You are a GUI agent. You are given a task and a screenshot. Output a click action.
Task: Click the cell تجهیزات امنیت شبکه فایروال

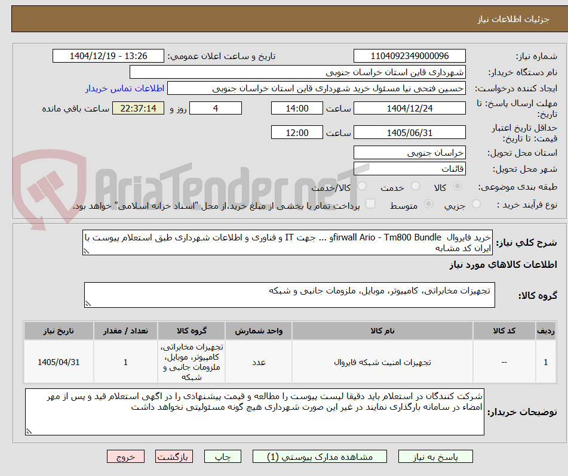tap(382, 362)
